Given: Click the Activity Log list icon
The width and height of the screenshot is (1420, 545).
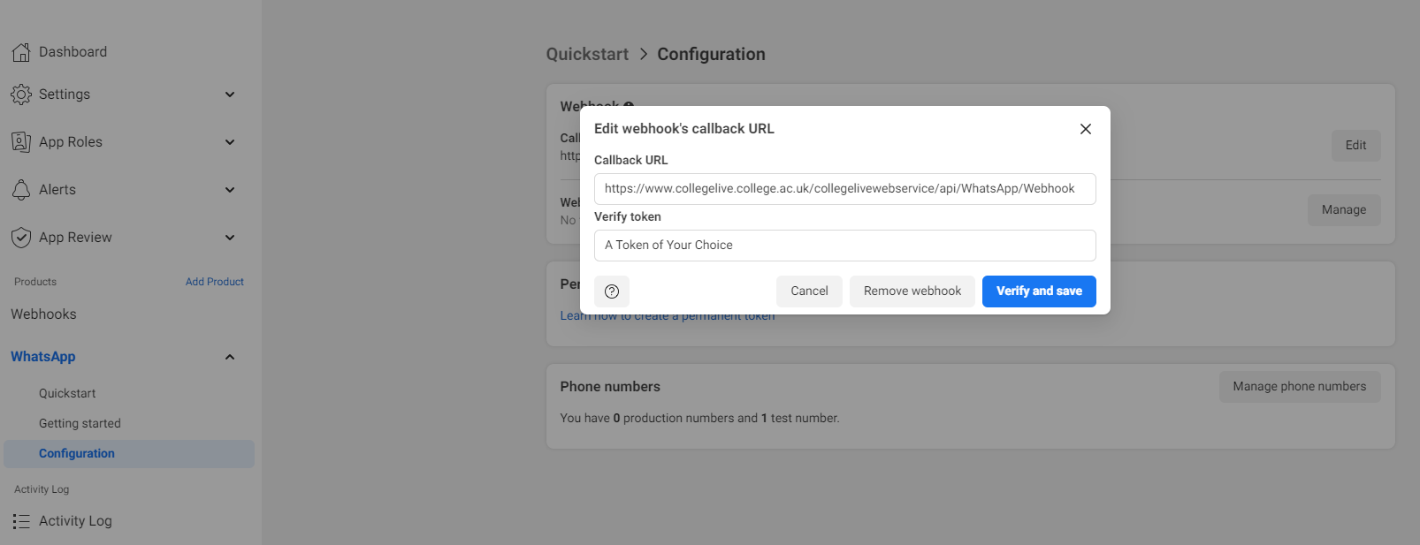Looking at the screenshot, I should pos(21,521).
